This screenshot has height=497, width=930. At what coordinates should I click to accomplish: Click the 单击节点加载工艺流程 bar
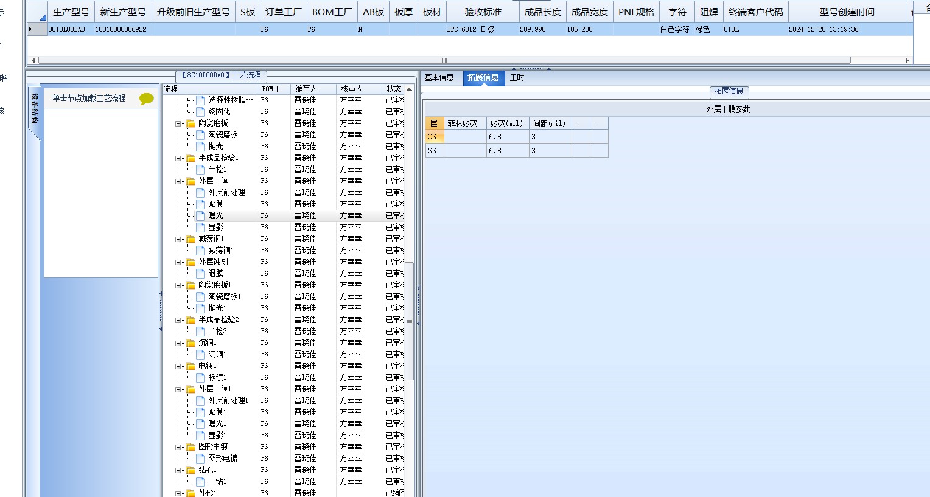(x=101, y=98)
